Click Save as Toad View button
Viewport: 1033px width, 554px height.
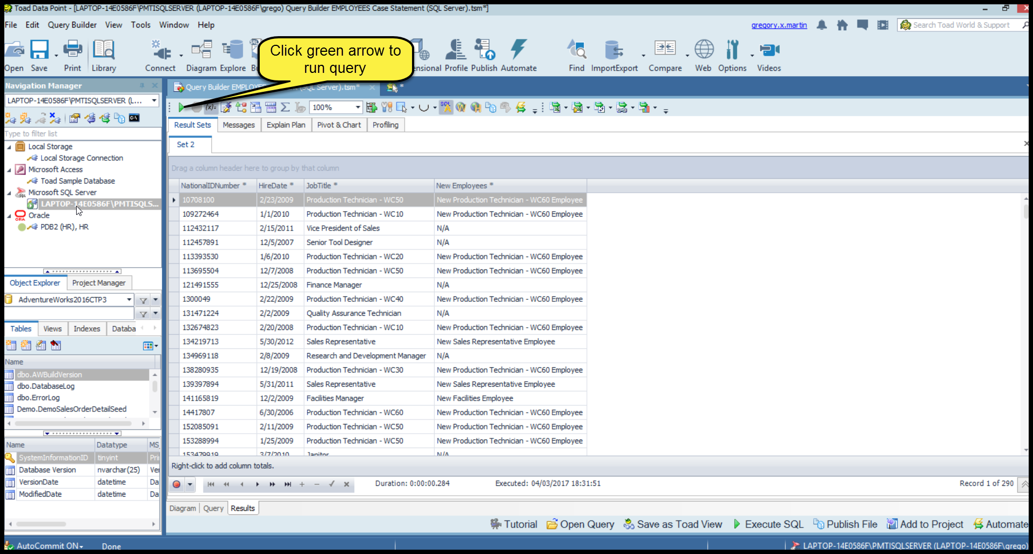673,524
